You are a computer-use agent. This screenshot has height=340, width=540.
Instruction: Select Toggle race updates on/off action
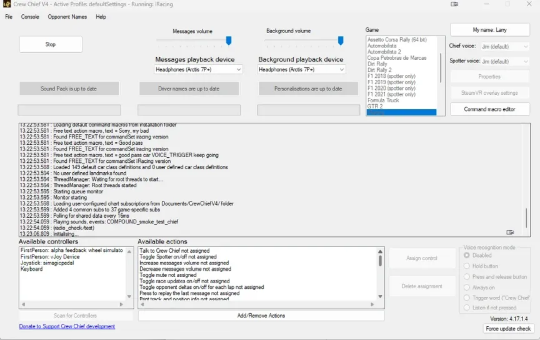(x=184, y=281)
